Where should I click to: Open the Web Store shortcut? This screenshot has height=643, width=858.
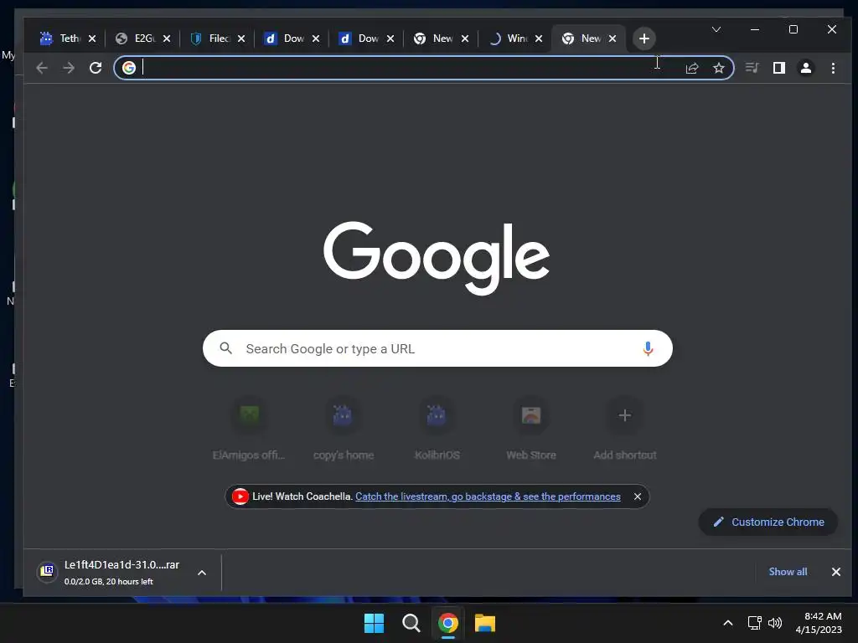pos(530,430)
